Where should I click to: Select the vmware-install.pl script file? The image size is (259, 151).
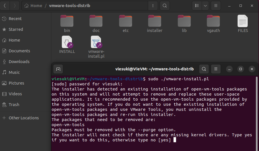click(x=96, y=47)
